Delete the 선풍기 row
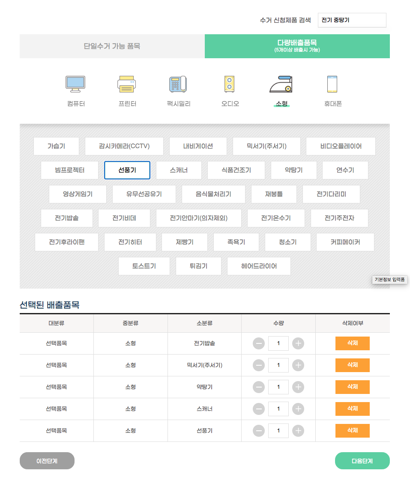 tap(353, 431)
